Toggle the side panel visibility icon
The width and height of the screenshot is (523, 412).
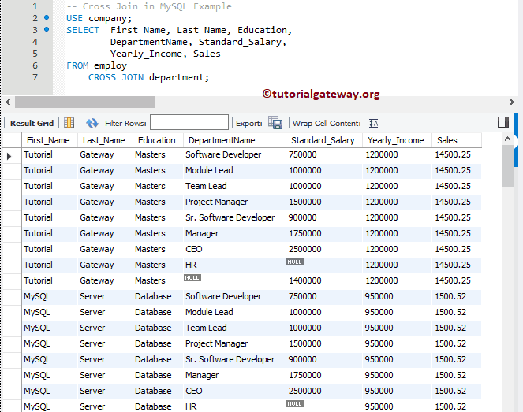pos(503,122)
